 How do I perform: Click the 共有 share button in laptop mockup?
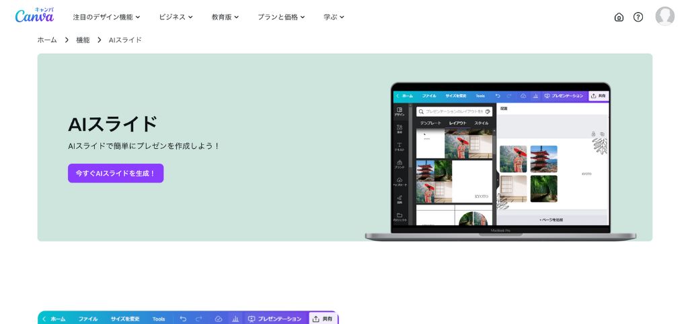599,96
